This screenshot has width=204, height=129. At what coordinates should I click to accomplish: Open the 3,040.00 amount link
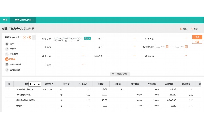coord(172,100)
